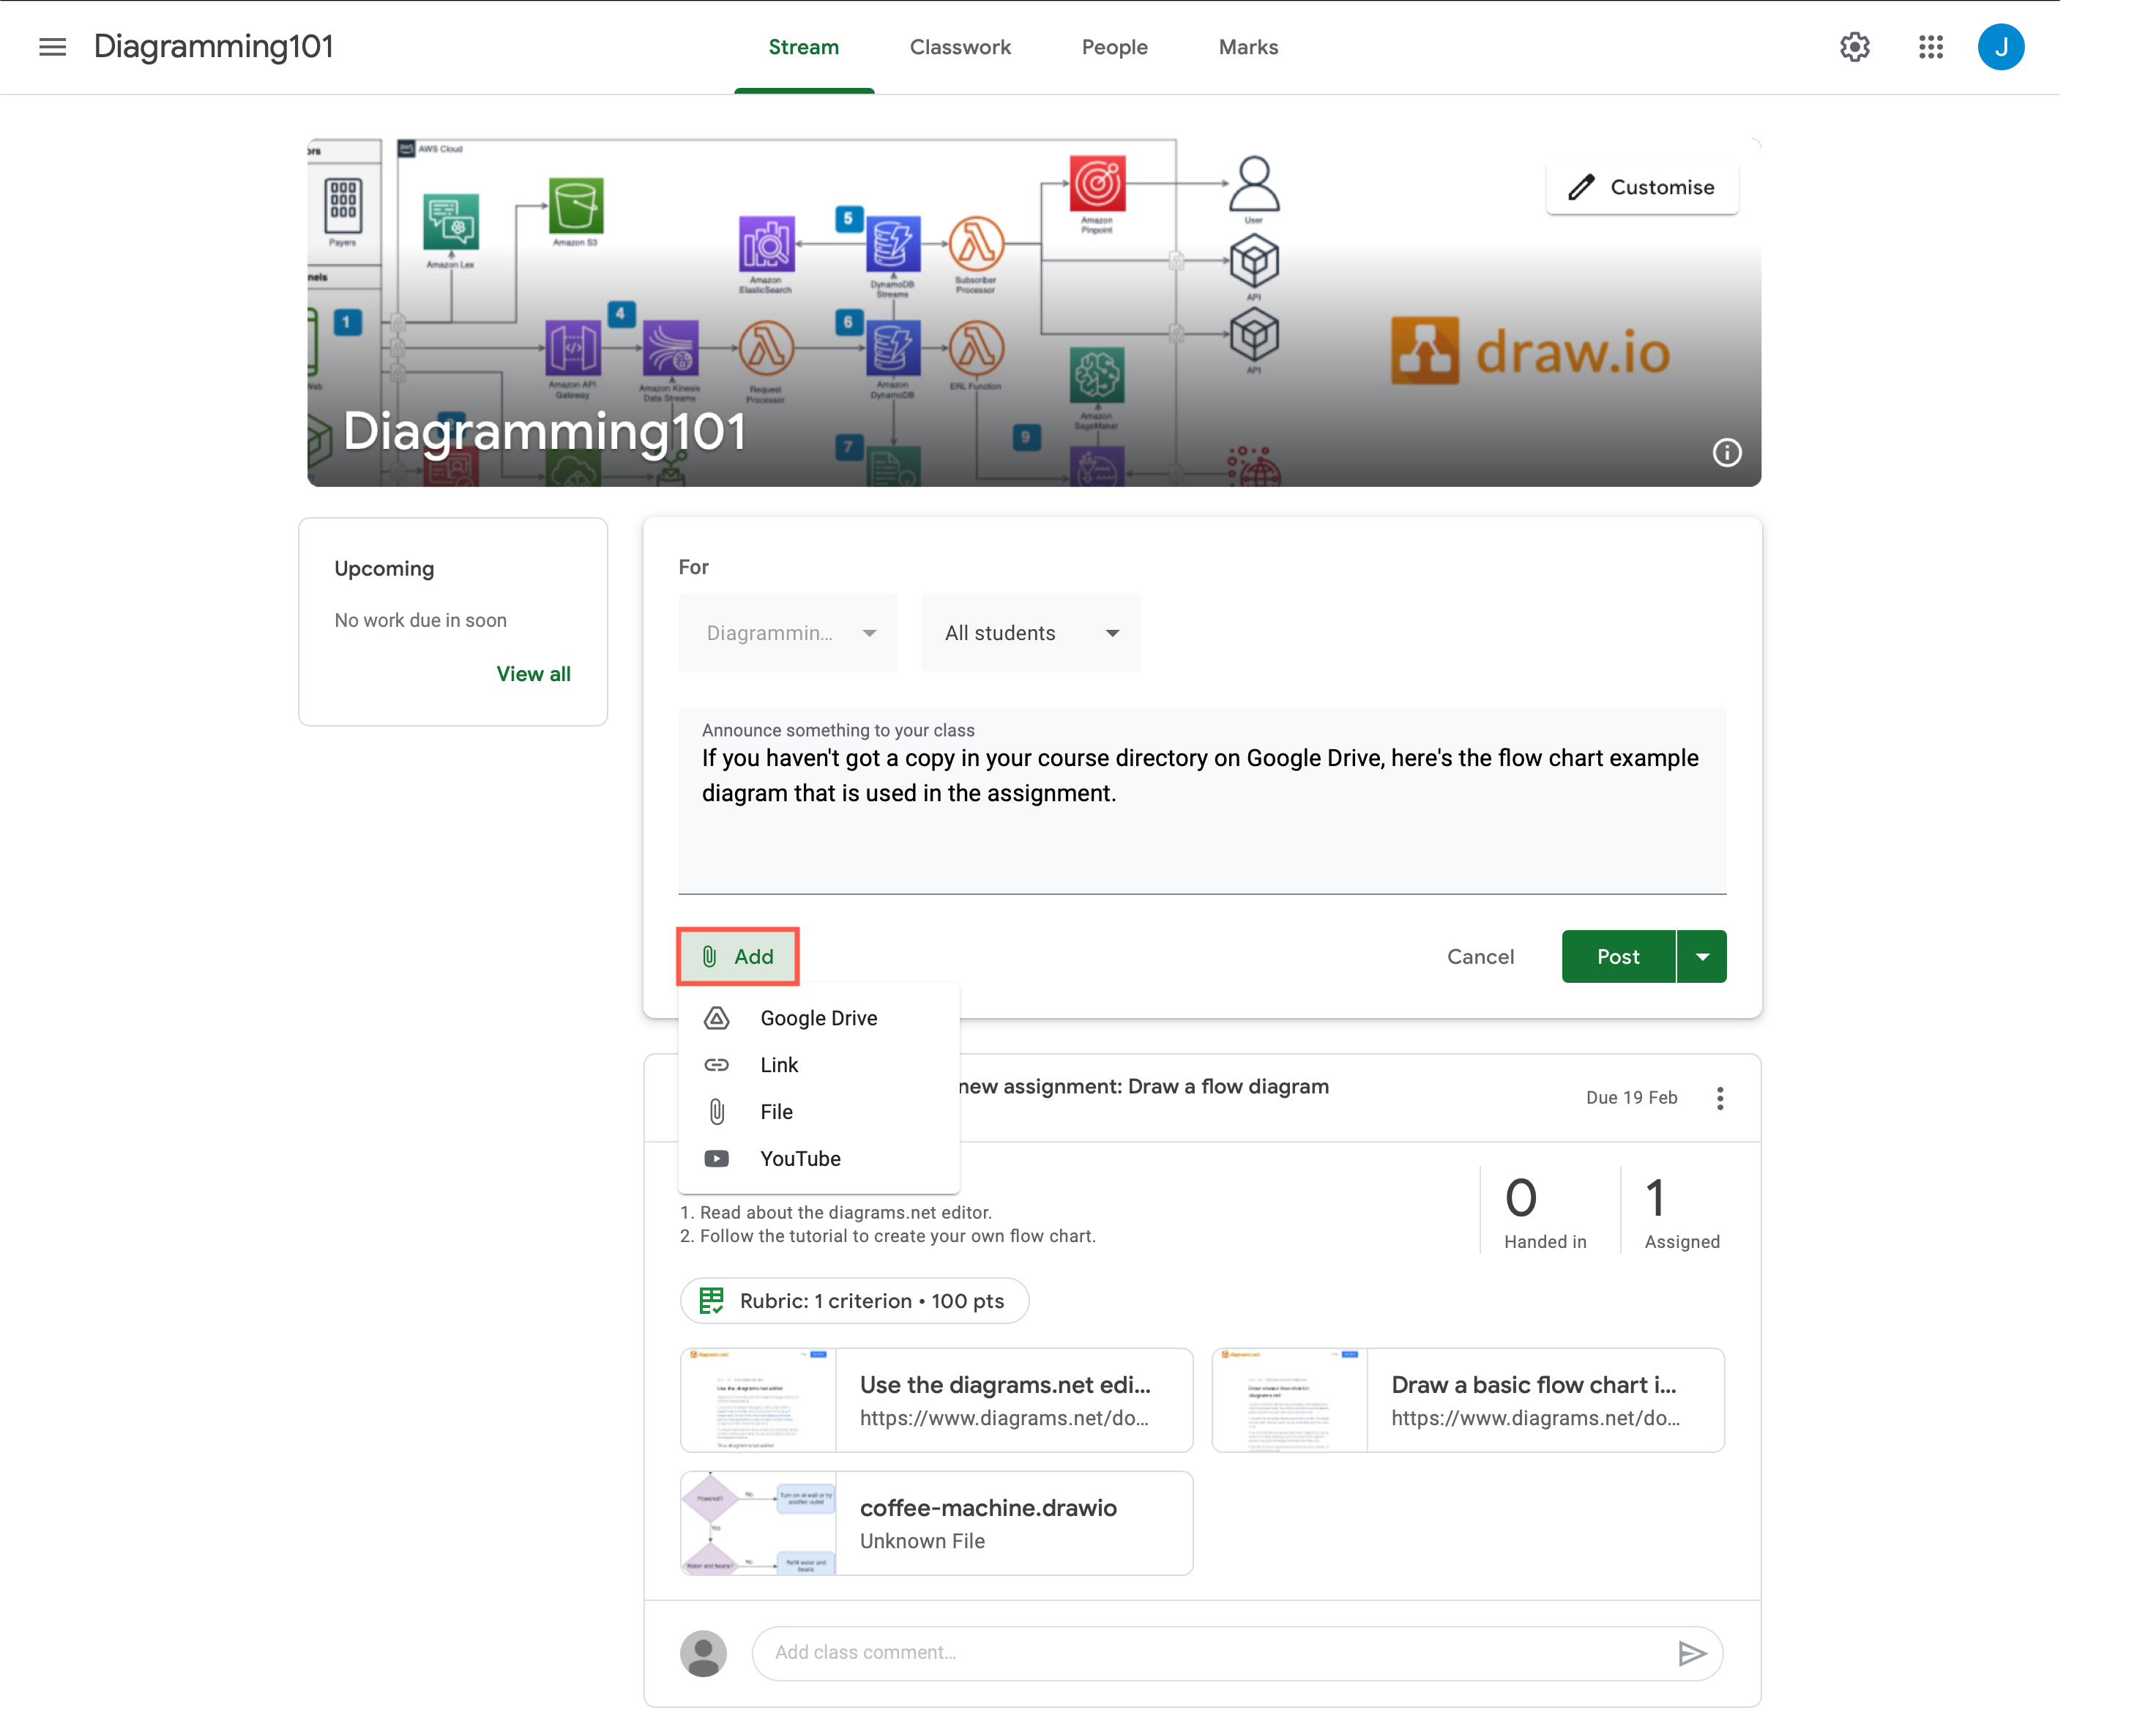
Task: Click the Customise button on the banner
Action: [x=1641, y=186]
